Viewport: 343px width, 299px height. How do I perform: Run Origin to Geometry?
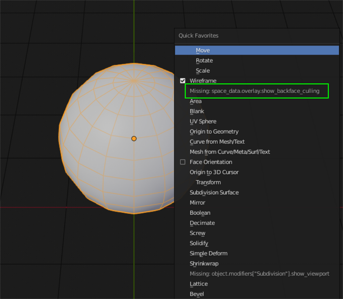[257, 131]
